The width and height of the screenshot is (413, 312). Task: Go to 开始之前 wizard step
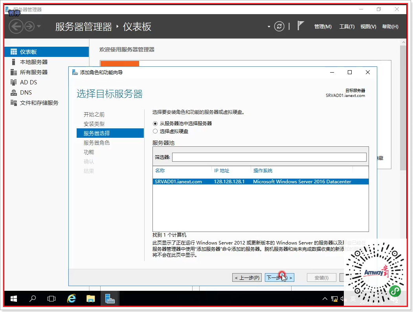94,115
